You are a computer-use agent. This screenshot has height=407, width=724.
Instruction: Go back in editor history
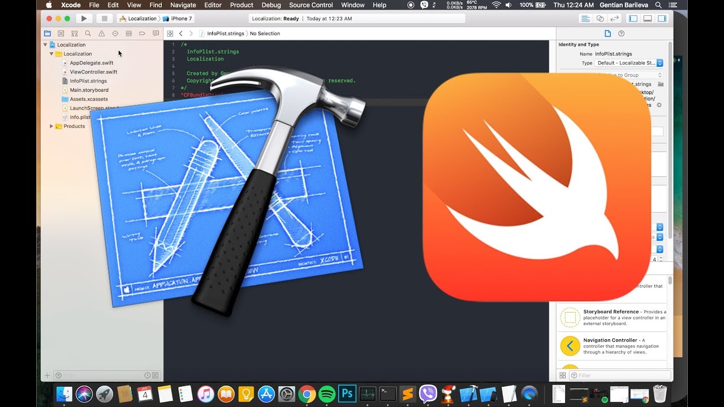point(180,33)
